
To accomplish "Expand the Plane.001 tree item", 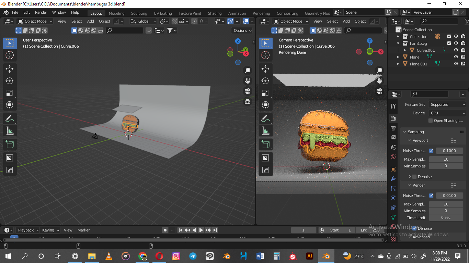I will pos(398,64).
